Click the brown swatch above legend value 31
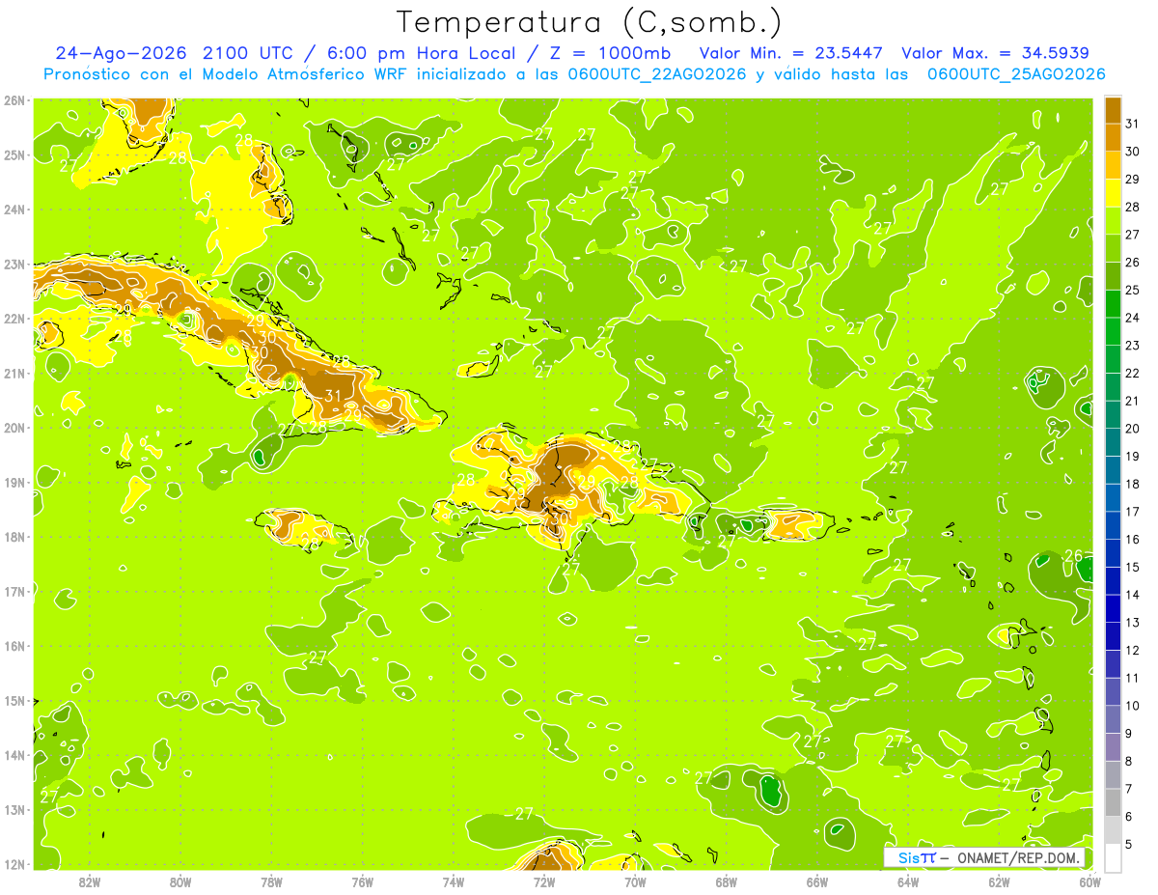The image size is (1158, 895). pyautogui.click(x=1114, y=110)
